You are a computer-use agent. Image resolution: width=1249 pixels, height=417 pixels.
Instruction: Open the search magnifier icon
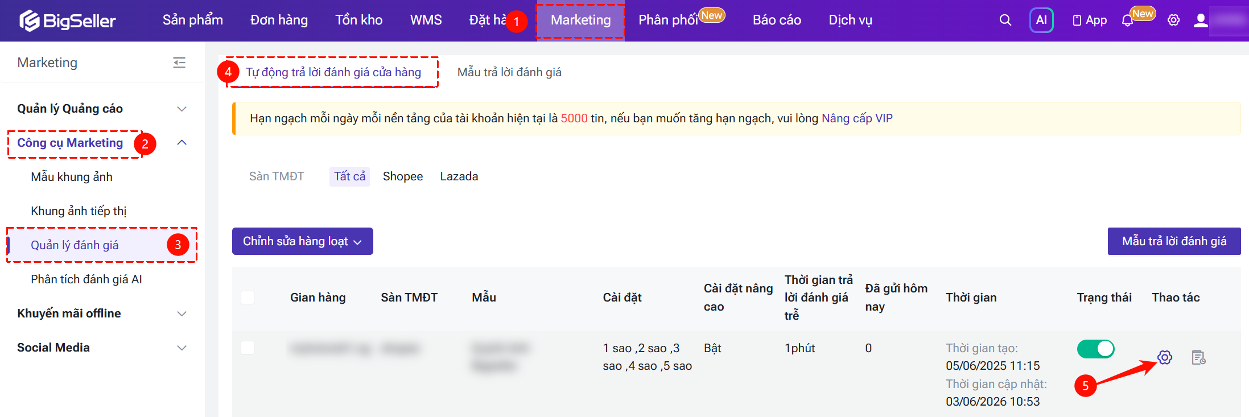coord(1005,20)
